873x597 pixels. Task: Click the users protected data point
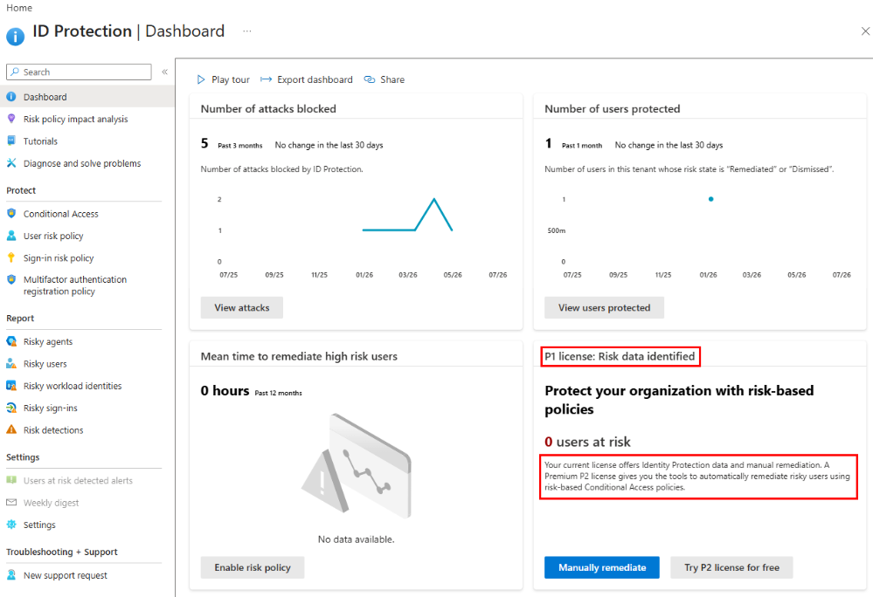[710, 199]
